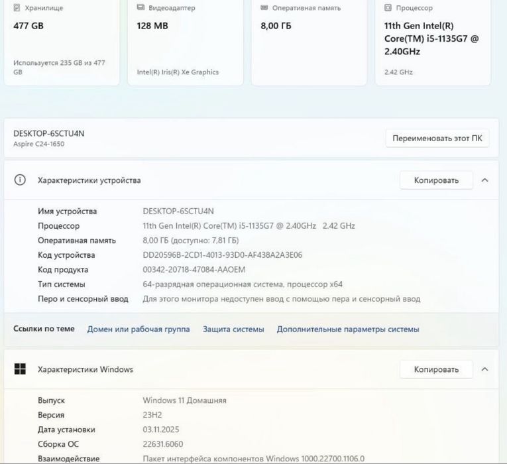The image size is (507, 464).
Task: Collapse the Характеристики Windows section chevron
Action: pos(484,369)
